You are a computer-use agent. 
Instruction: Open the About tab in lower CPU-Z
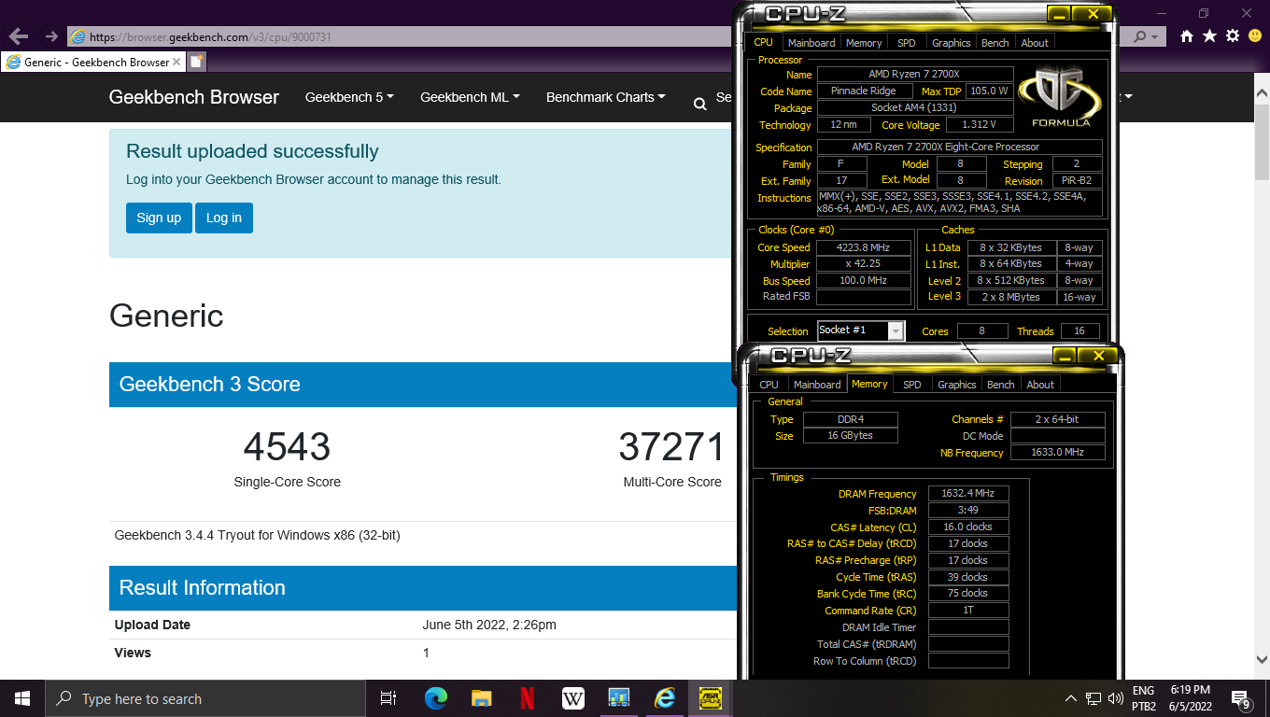pos(1040,385)
